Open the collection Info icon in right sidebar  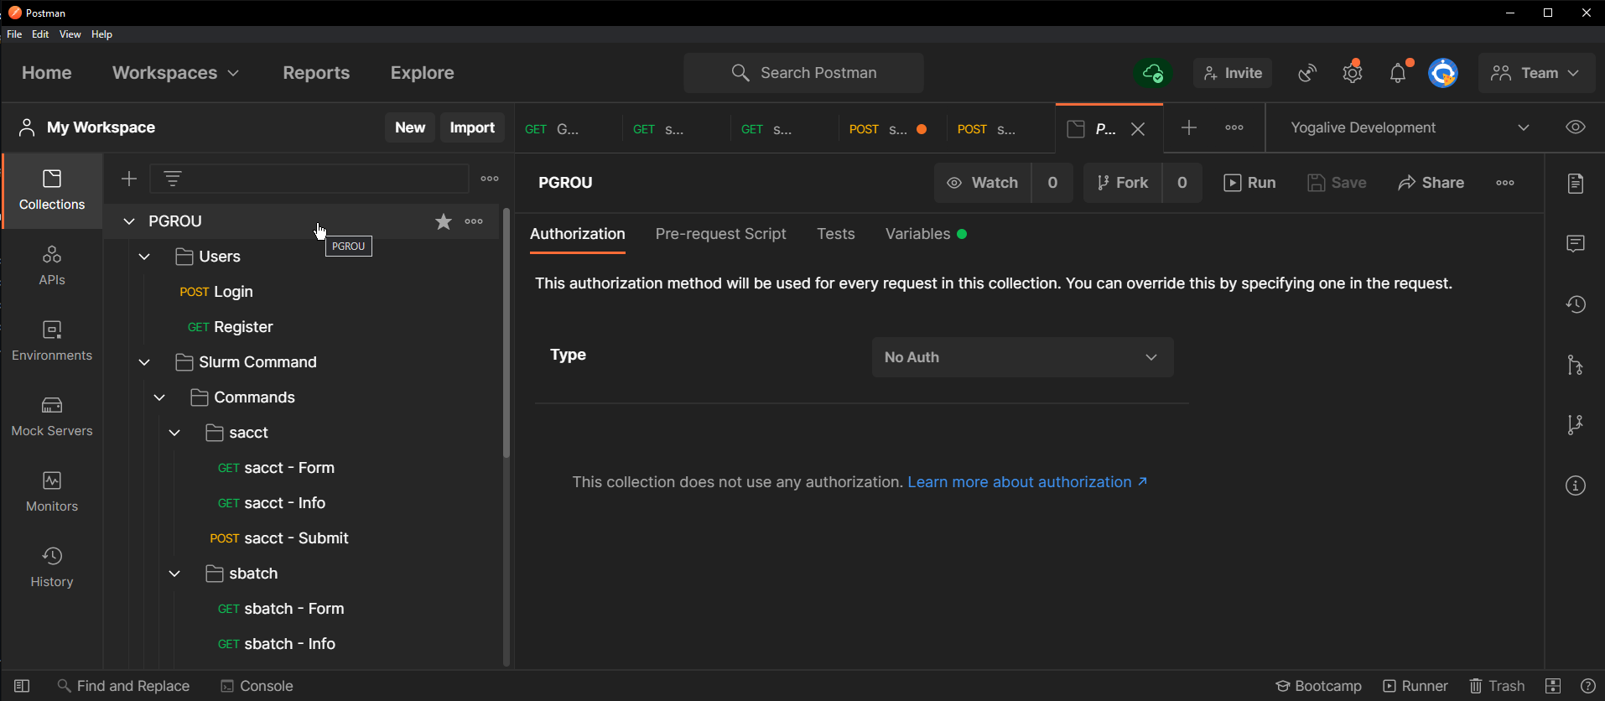(x=1576, y=486)
